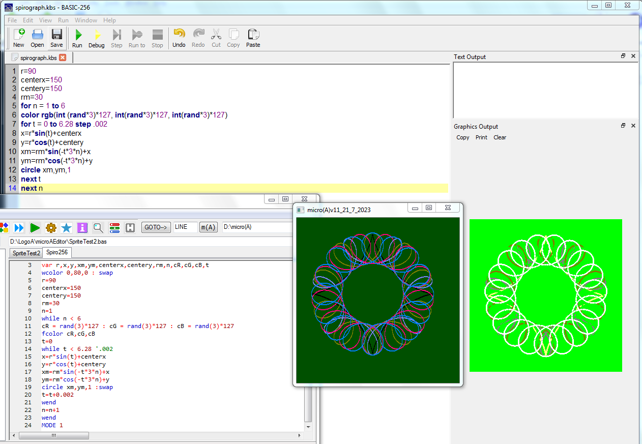
Task: Switch to the Spiro256 tab
Action: (57, 252)
